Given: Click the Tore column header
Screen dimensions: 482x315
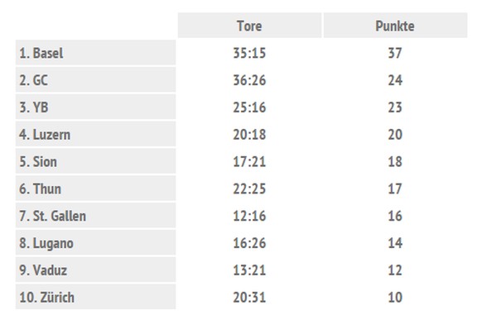Looking at the screenshot, I should coord(249,26).
